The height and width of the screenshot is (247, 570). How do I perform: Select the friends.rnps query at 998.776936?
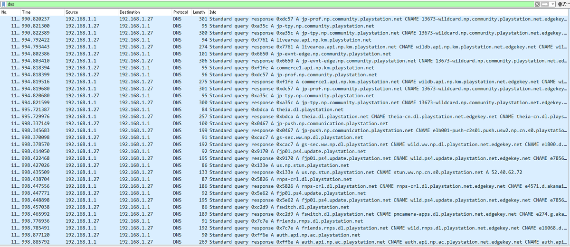tap(283, 221)
